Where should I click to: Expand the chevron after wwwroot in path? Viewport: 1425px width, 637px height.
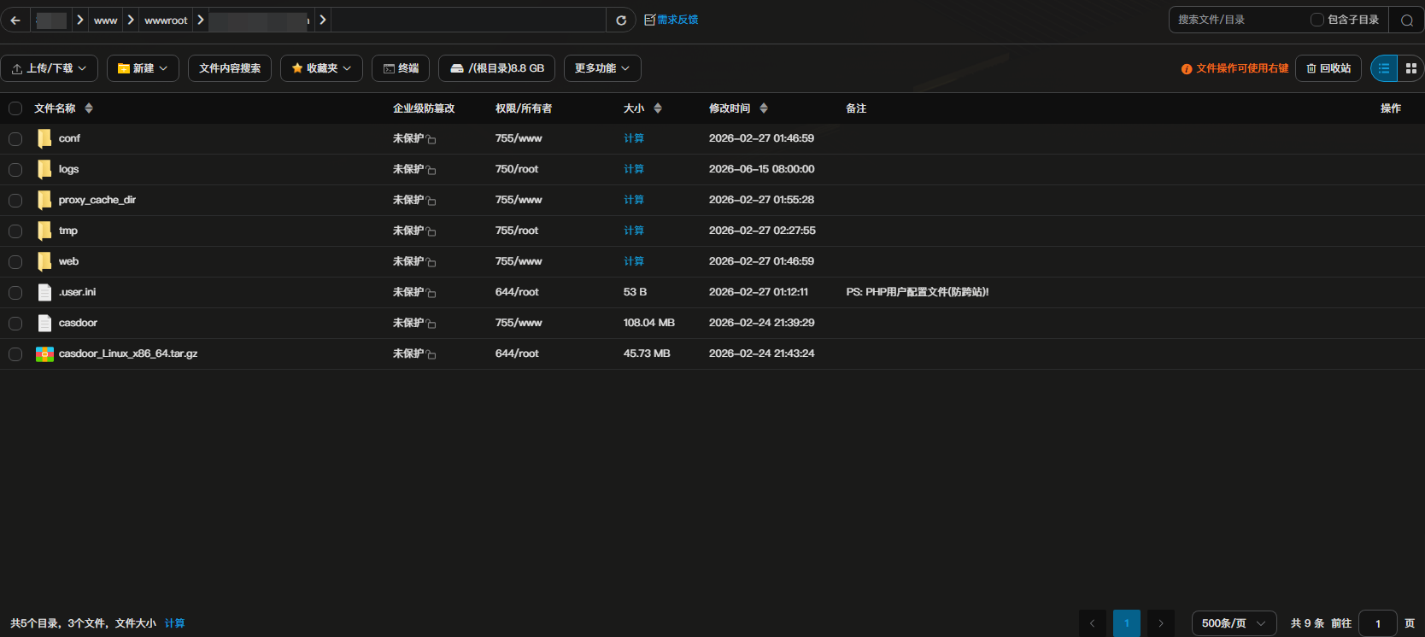coord(202,20)
